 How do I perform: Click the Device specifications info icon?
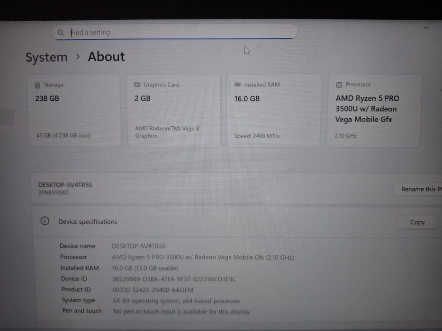pyautogui.click(x=45, y=221)
